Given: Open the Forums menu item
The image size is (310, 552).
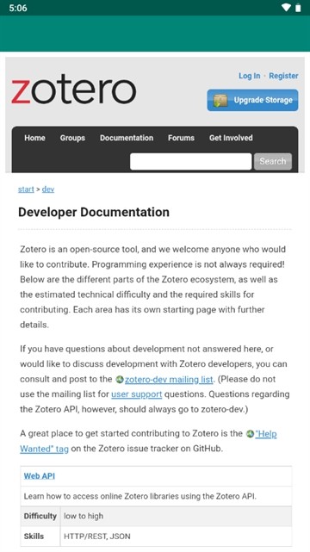Looking at the screenshot, I should coord(181,138).
